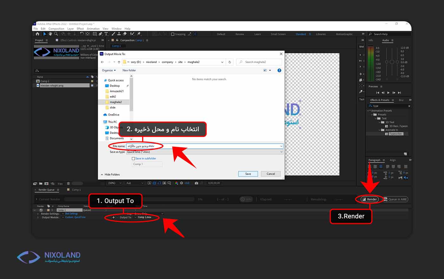The width and height of the screenshot is (444, 279).
Task: Open the Composition menu
Action: coord(56,29)
